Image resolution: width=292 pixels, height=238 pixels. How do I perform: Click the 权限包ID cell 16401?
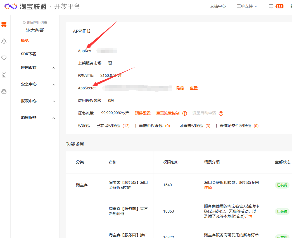(x=168, y=185)
